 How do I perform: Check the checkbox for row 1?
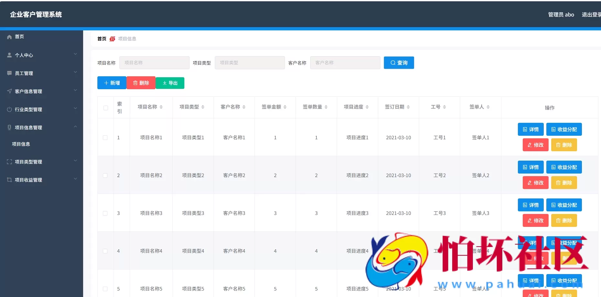[x=105, y=137]
